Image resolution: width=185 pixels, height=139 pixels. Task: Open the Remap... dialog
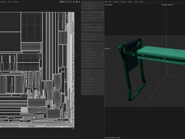tap(92, 94)
